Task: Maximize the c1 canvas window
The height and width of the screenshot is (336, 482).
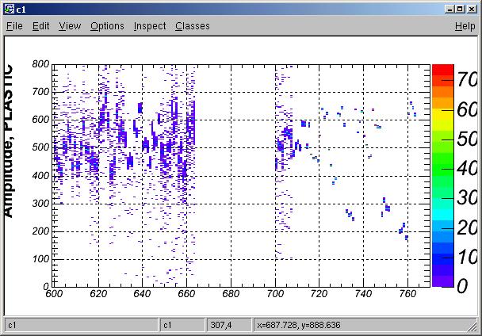Action: pyautogui.click(x=460, y=10)
